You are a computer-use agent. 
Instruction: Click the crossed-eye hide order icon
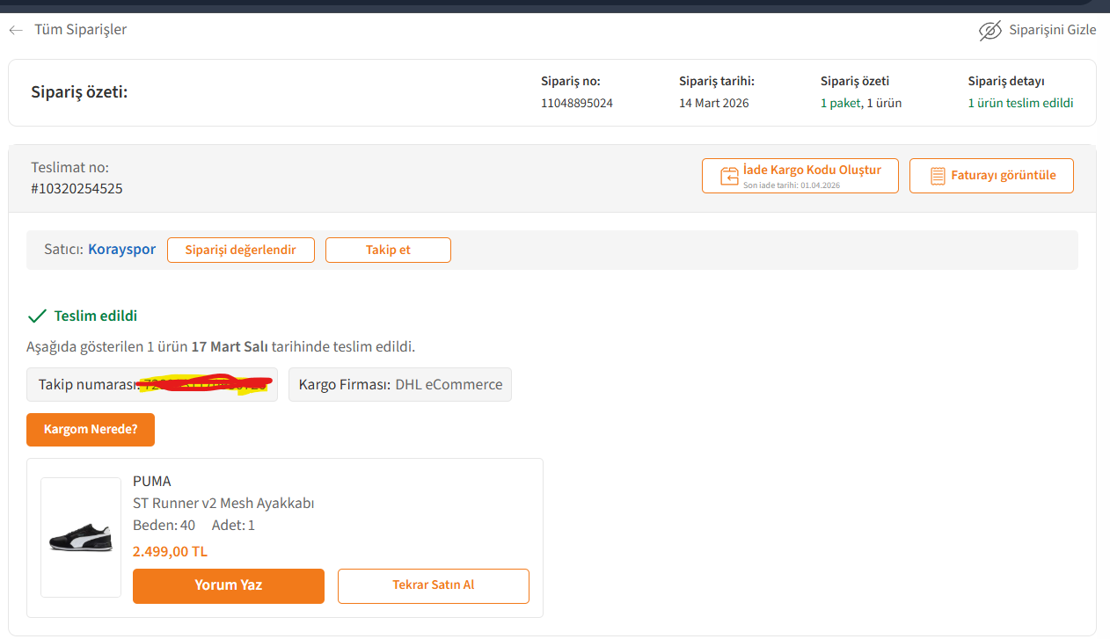pos(990,31)
